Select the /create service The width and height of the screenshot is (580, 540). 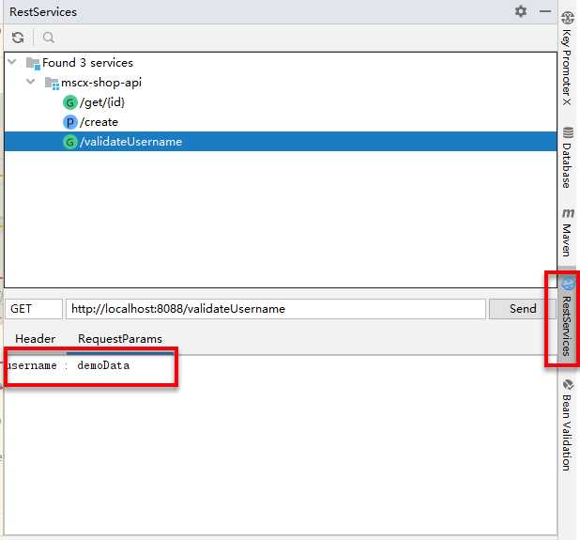click(x=99, y=122)
